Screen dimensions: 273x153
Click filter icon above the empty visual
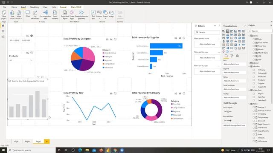38,77
